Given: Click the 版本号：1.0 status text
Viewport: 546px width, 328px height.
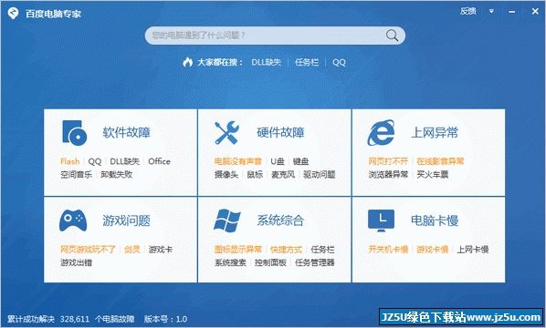Looking at the screenshot, I should (x=166, y=319).
